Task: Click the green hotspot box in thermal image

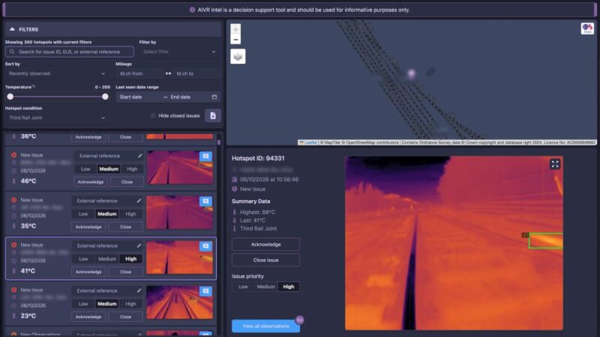Action: coord(546,240)
